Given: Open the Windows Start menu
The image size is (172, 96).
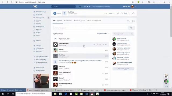Looking at the screenshot, I should (x=2, y=94).
